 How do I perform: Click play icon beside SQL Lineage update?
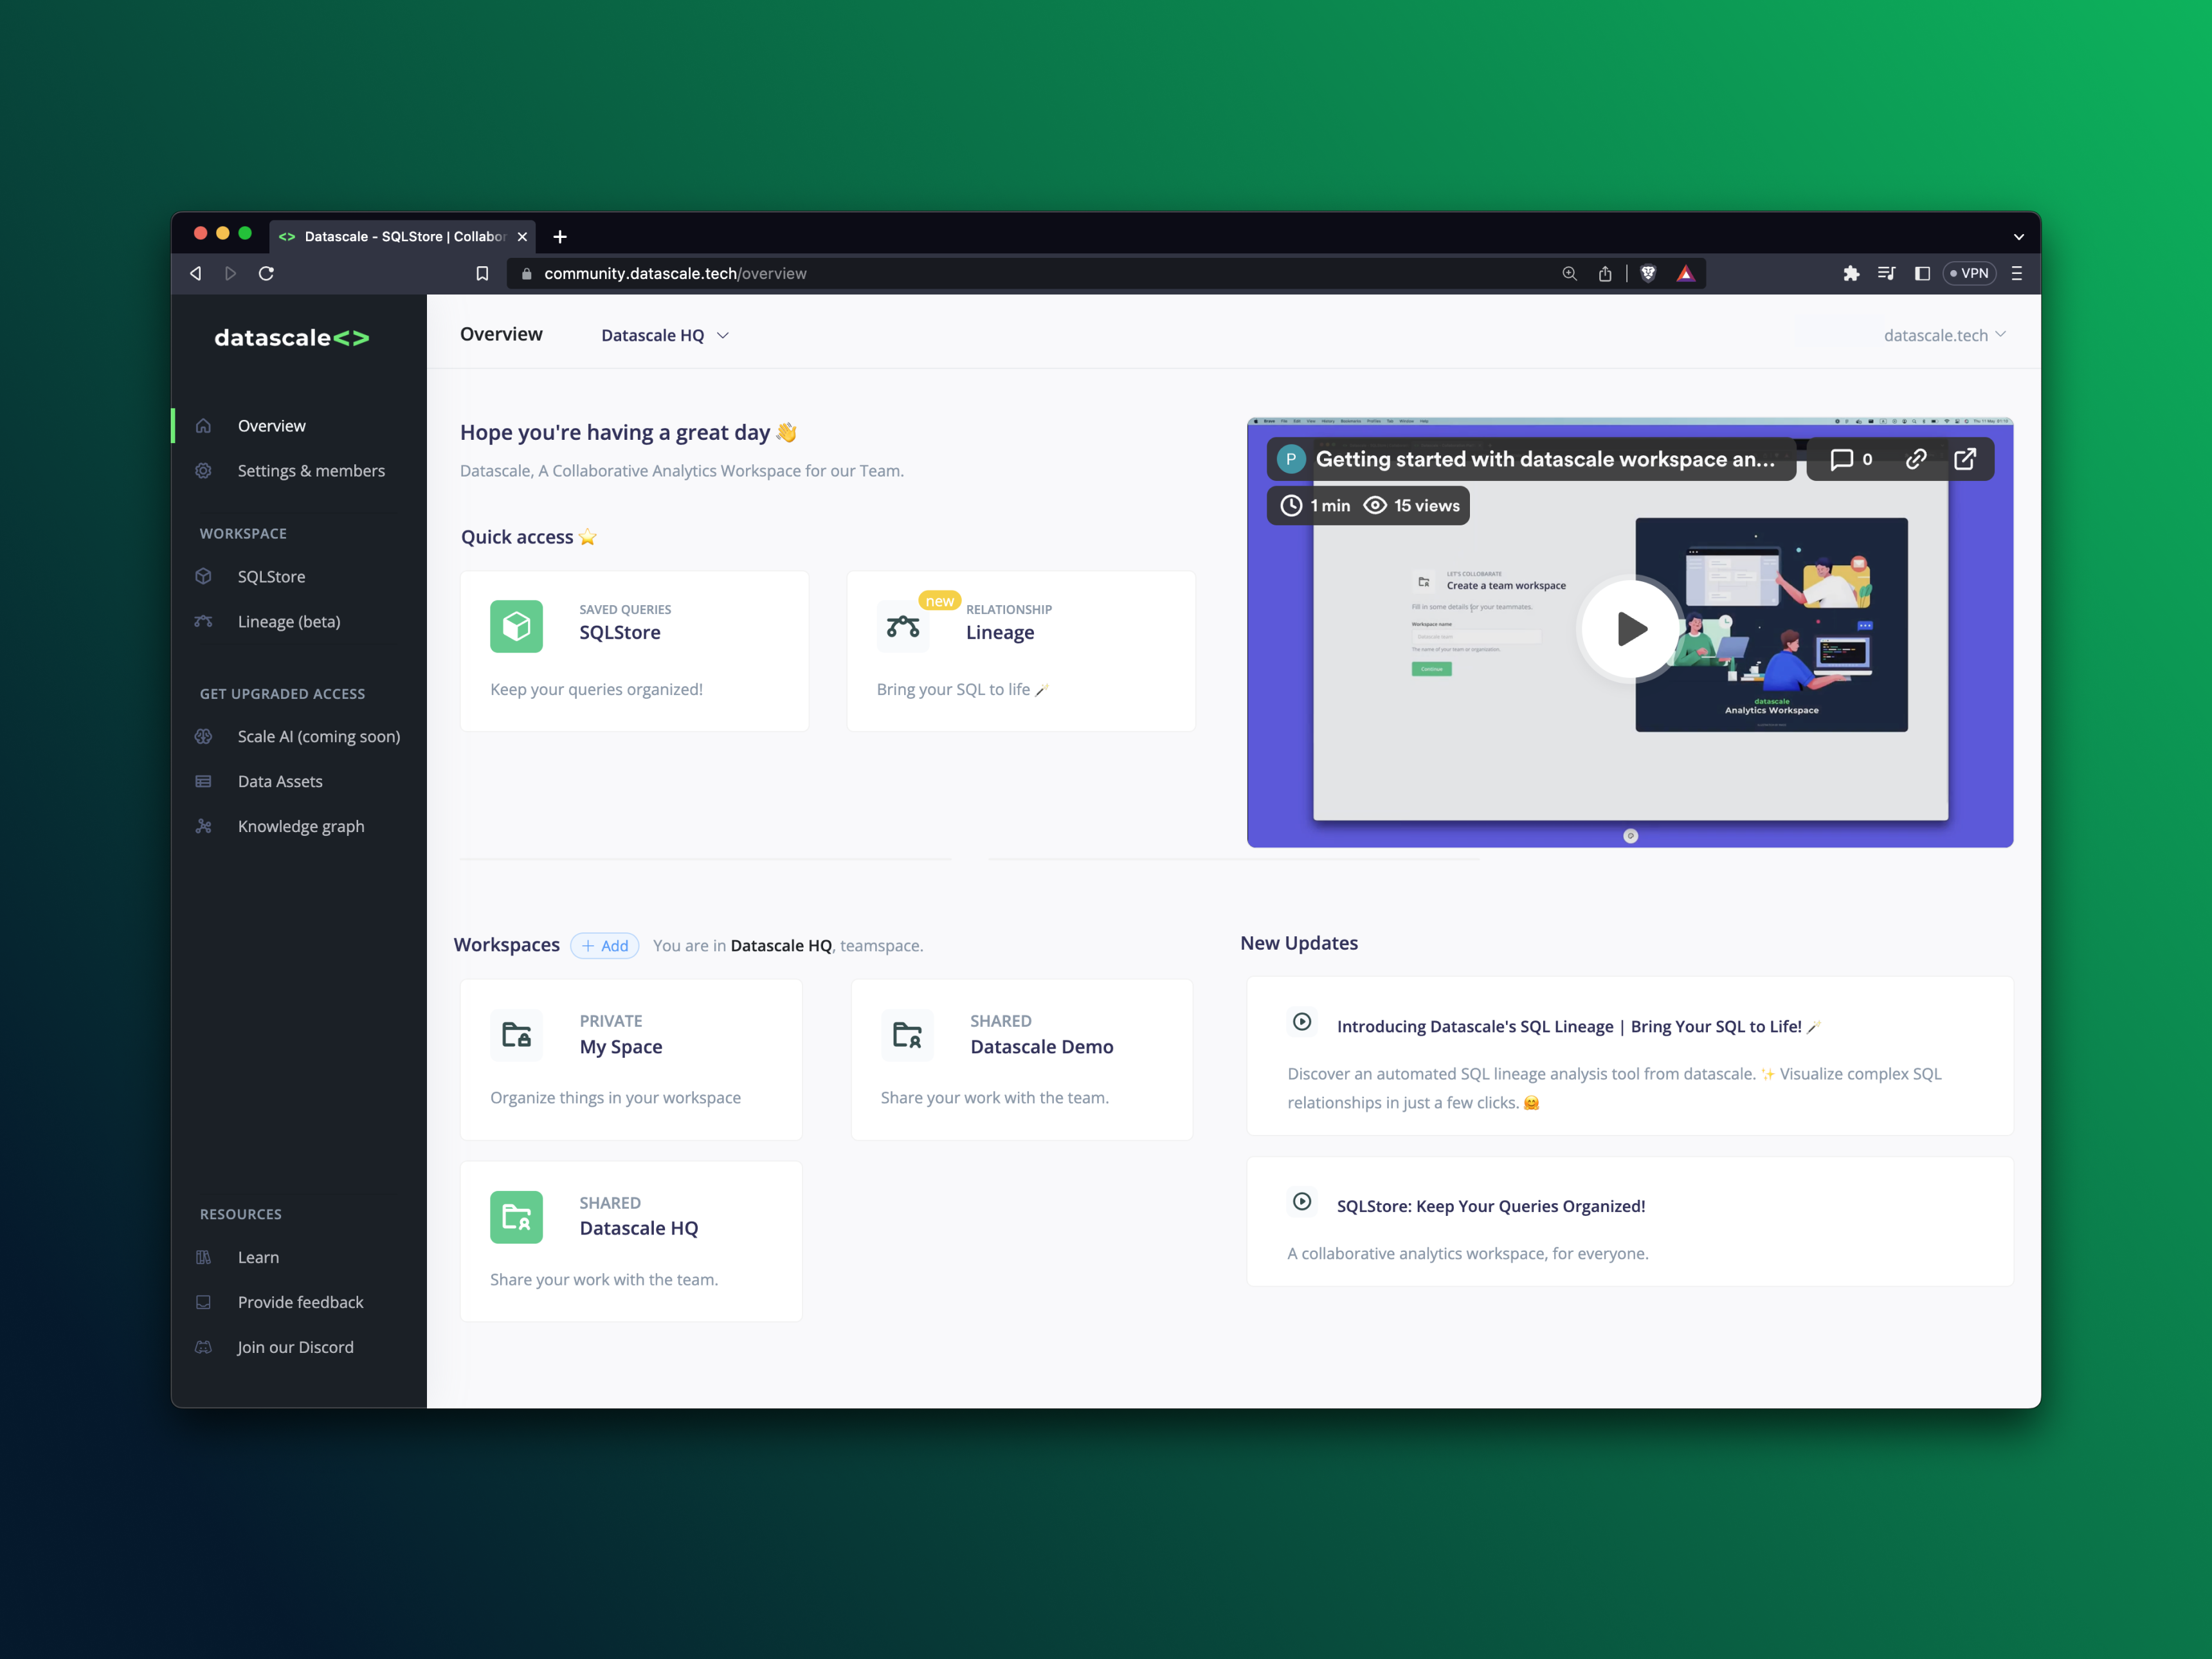(x=1302, y=1022)
